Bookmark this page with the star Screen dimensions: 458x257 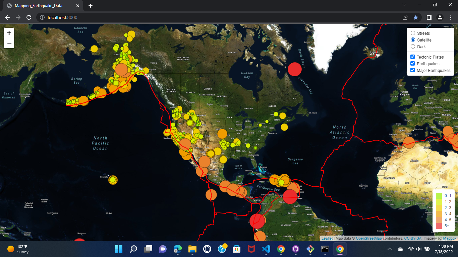[416, 17]
